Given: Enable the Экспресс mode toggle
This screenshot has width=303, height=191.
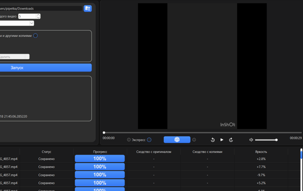Looking at the screenshot, I should [149, 140].
